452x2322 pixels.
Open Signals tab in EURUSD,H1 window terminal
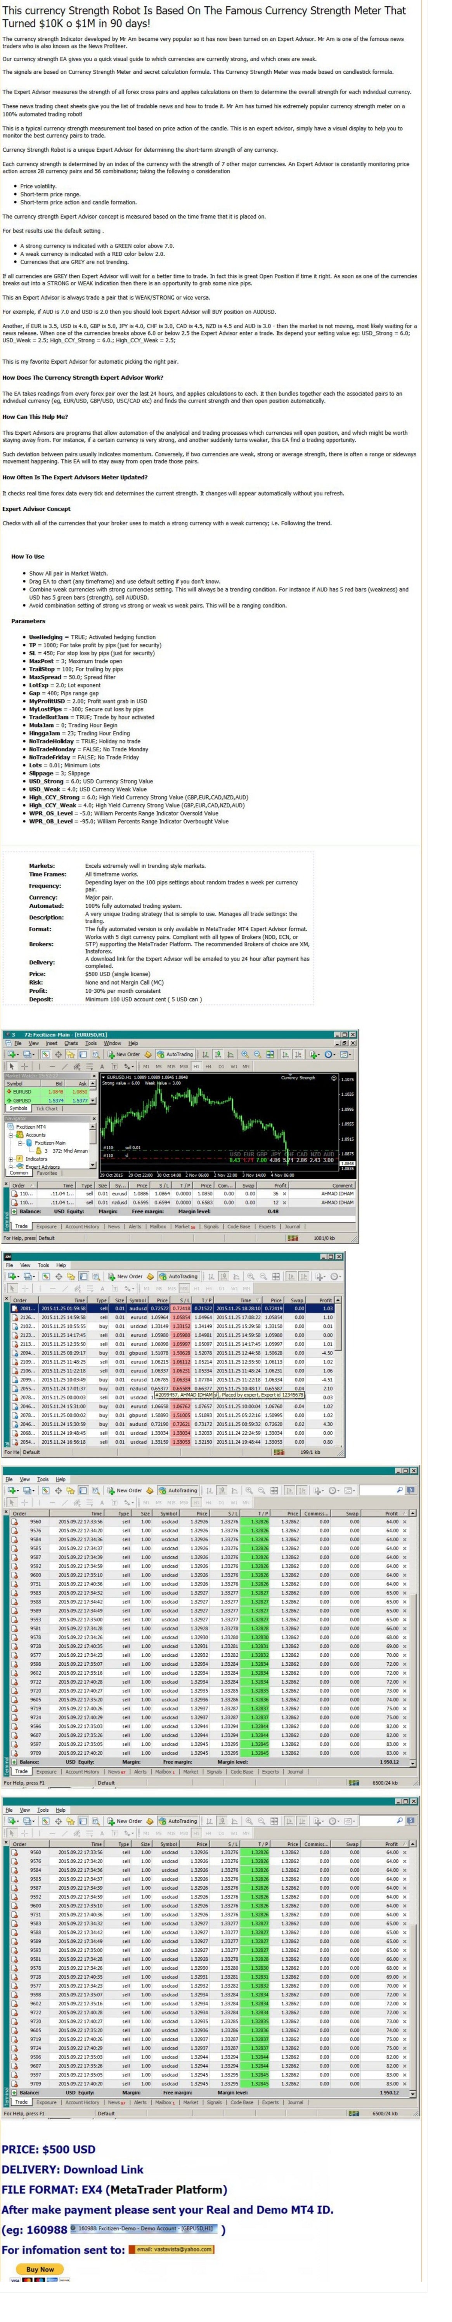[211, 1227]
